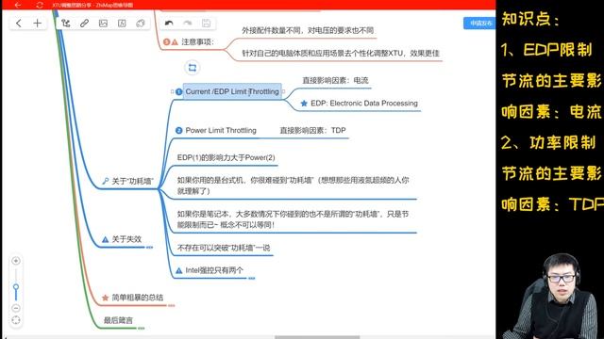Go back using the left chevron toolbar button

click(x=19, y=23)
